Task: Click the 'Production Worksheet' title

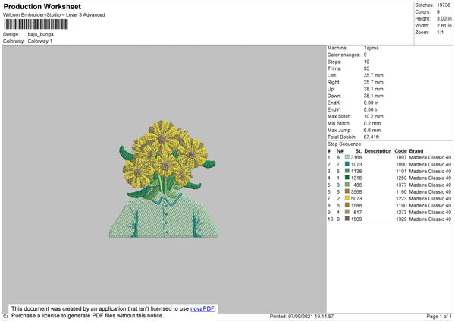Action: (x=42, y=6)
